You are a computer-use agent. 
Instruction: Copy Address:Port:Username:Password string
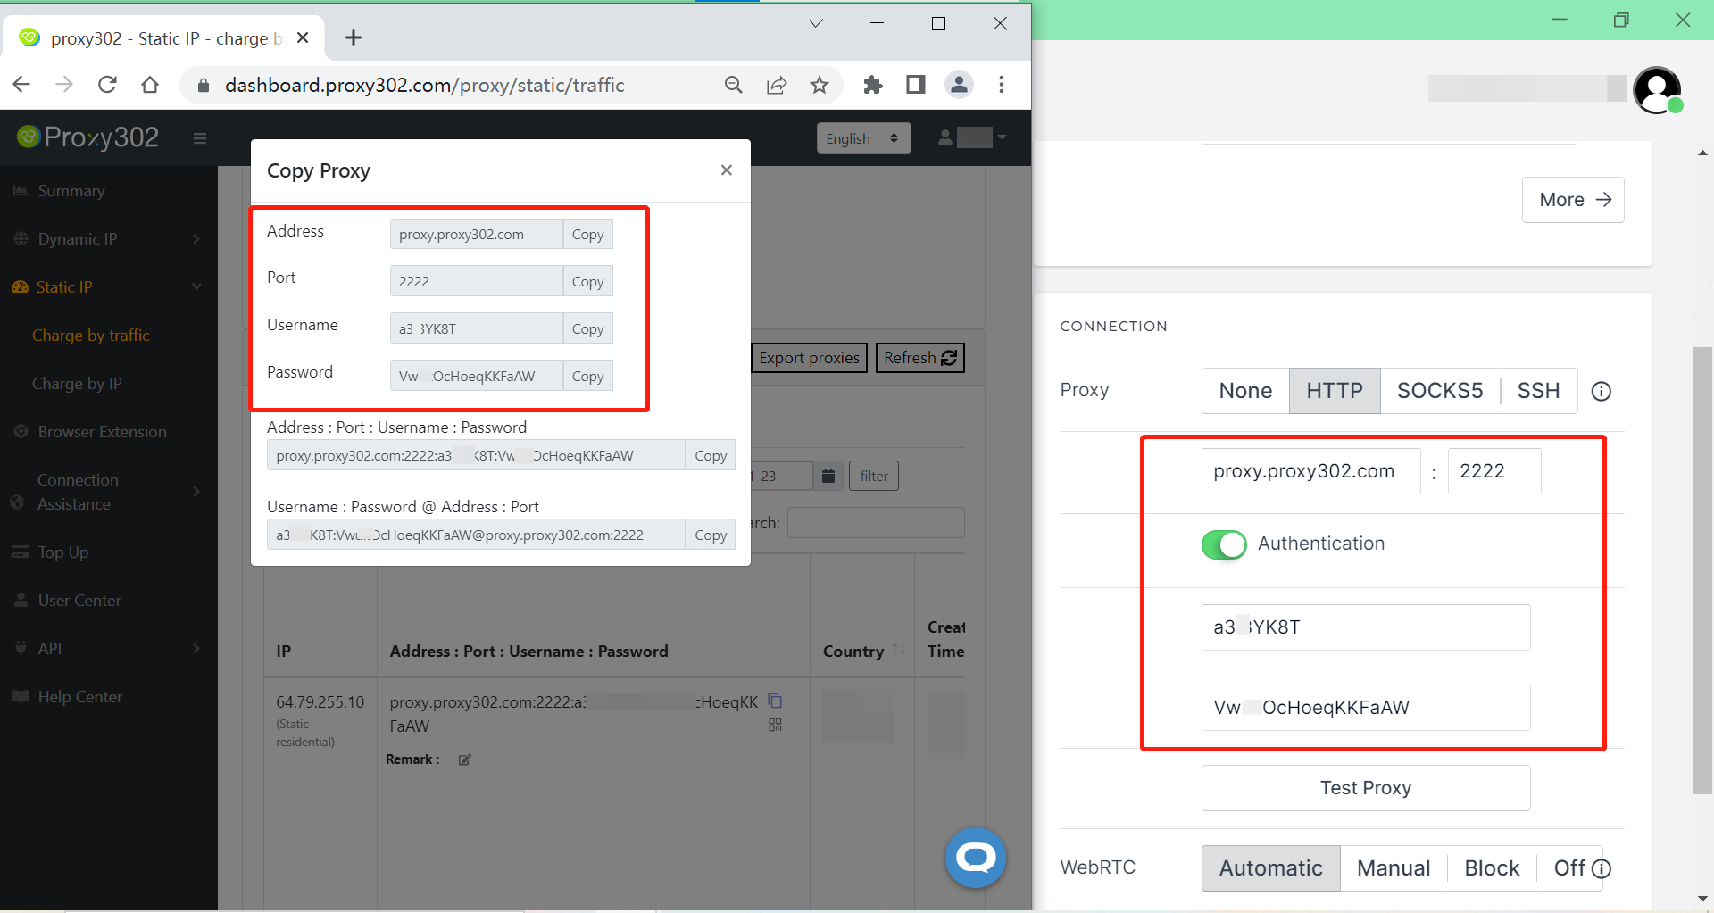711,456
